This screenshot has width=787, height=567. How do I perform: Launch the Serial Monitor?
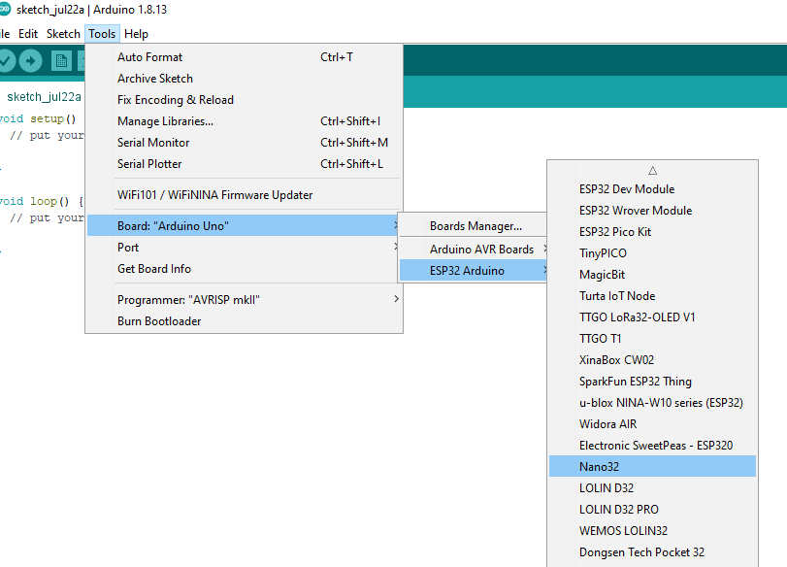[153, 143]
